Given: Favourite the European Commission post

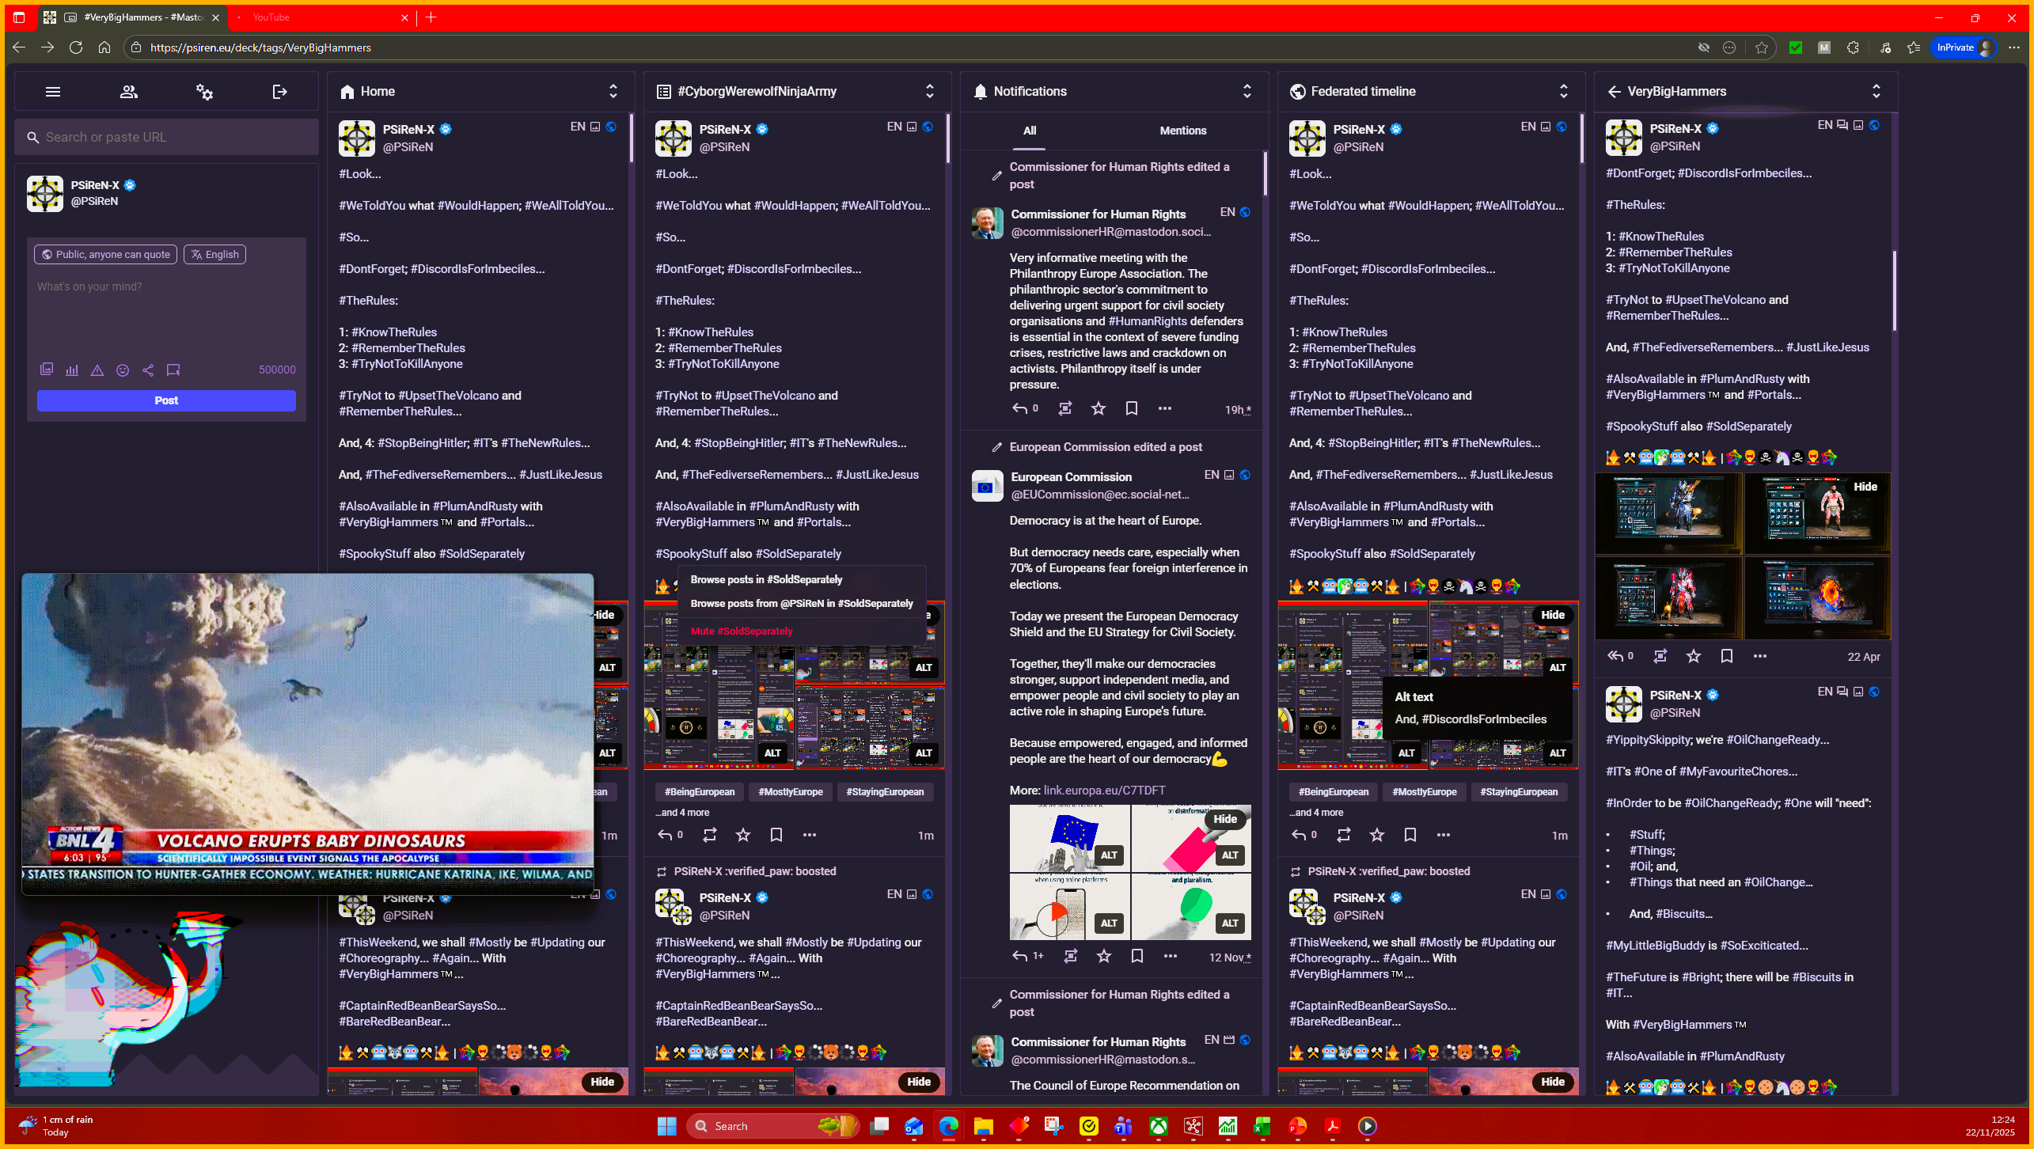Looking at the screenshot, I should (1103, 956).
